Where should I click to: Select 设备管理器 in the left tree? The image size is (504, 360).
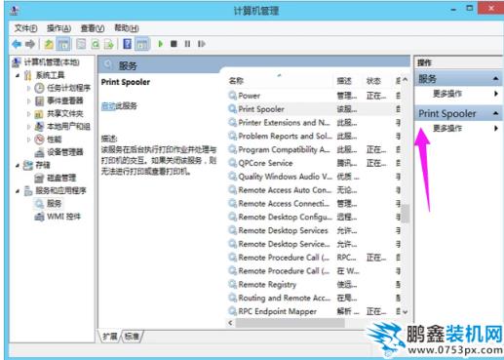(65, 152)
